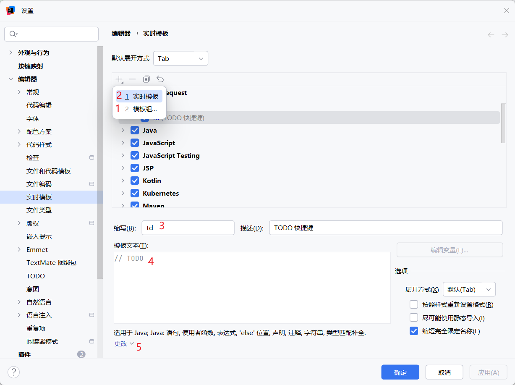Click the search icon in settings search box
The width and height of the screenshot is (515, 385).
13,34
